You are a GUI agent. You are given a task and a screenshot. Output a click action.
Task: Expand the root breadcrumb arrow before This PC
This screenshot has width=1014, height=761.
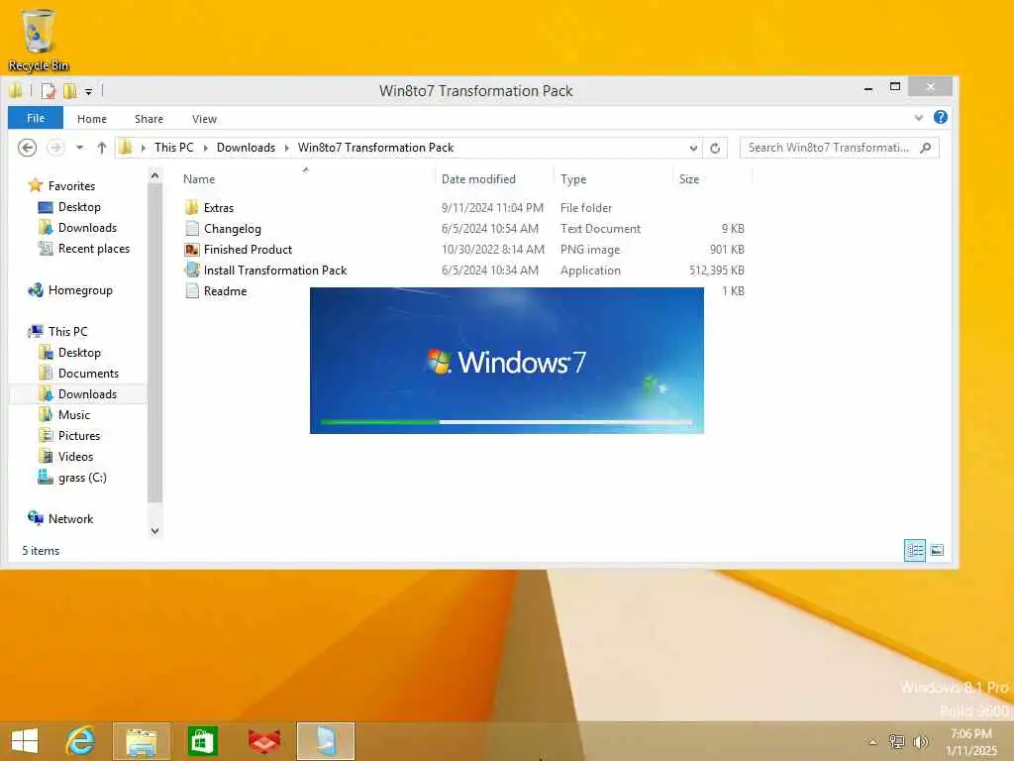click(143, 149)
